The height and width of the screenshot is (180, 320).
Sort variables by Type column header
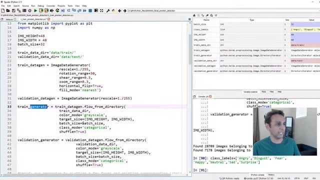pyautogui.click(x=252, y=20)
